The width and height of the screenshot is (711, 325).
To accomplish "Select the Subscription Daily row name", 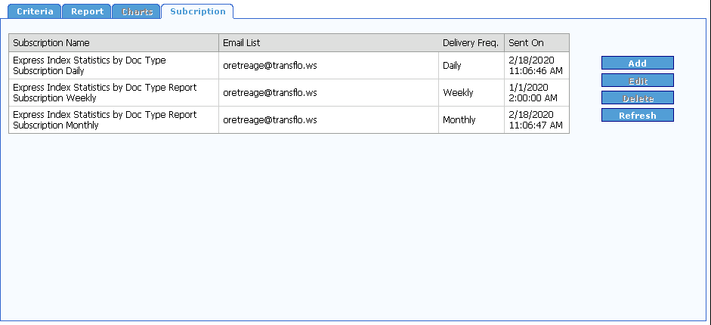I will pos(114,65).
